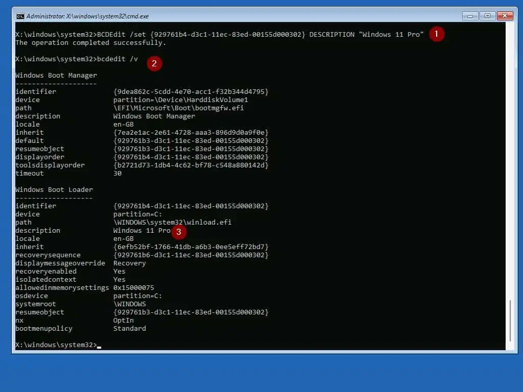The height and width of the screenshot is (392, 523).
Task: Click the description value 'Windows 11 Pro'
Action: pyautogui.click(x=142, y=231)
